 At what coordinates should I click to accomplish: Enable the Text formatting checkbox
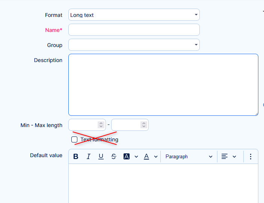tap(74, 140)
